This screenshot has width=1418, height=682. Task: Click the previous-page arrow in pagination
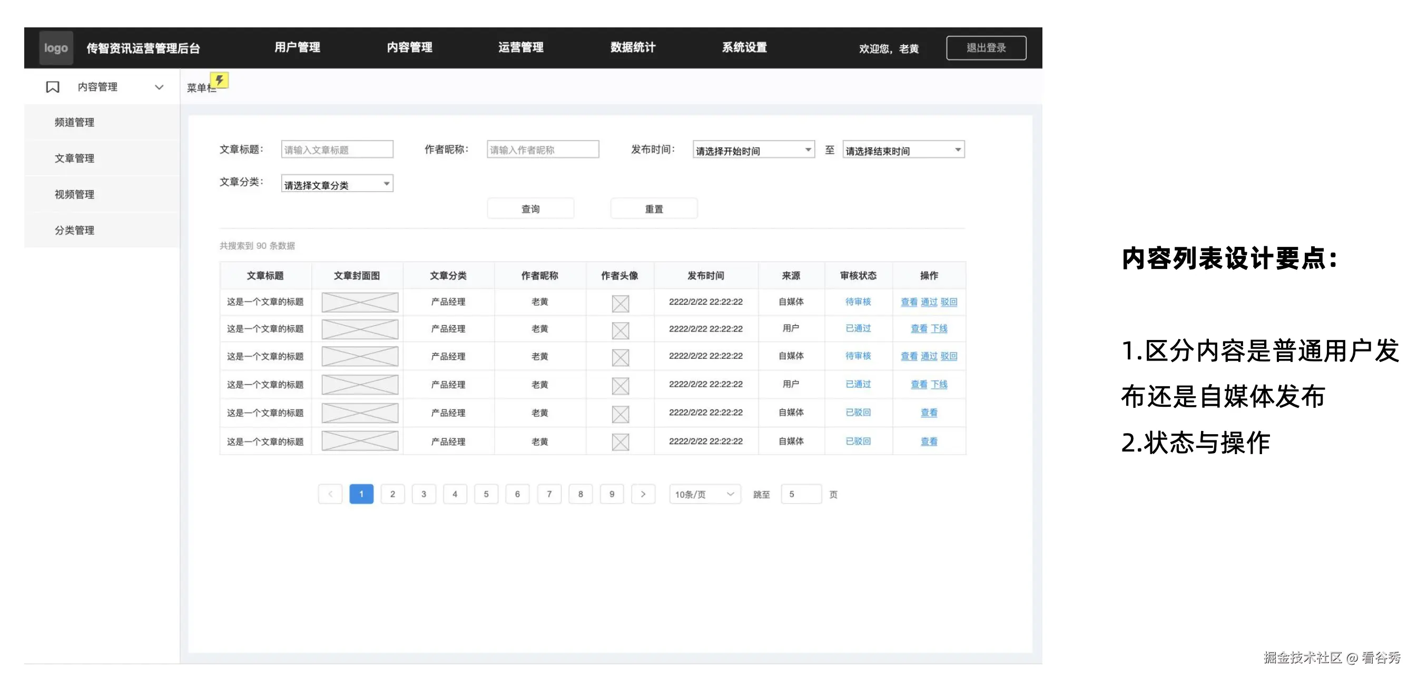click(x=330, y=494)
